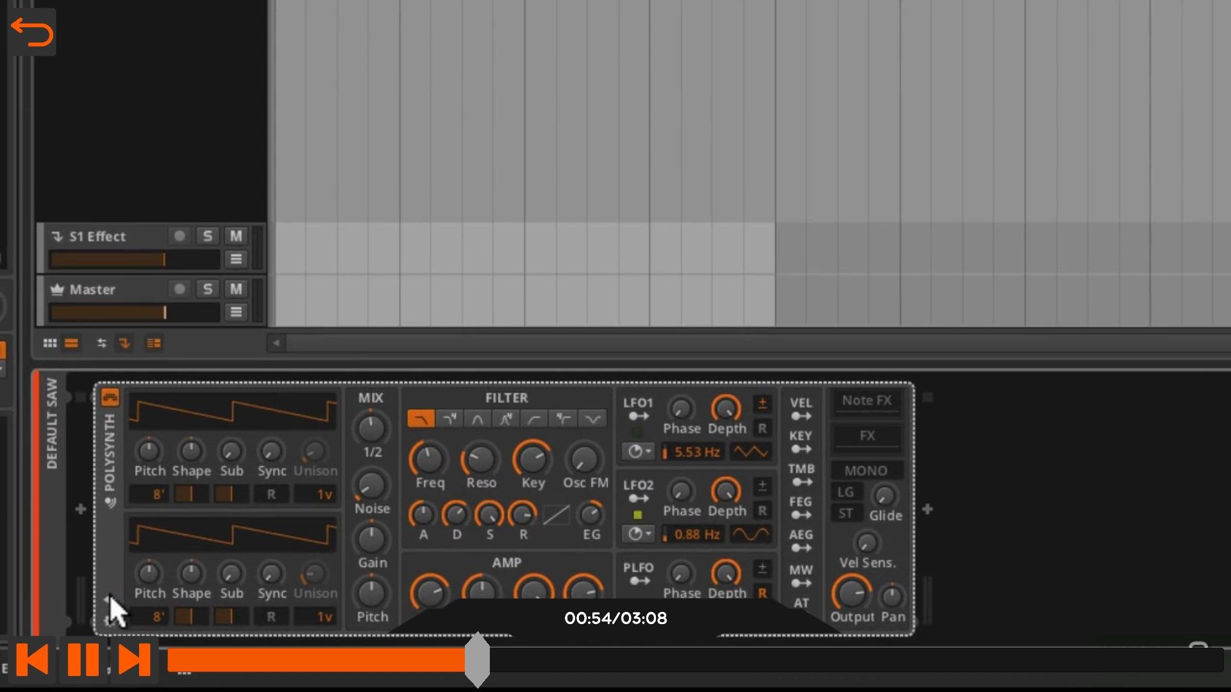Image resolution: width=1231 pixels, height=692 pixels.
Task: Open the Note FX device chain
Action: click(x=867, y=401)
